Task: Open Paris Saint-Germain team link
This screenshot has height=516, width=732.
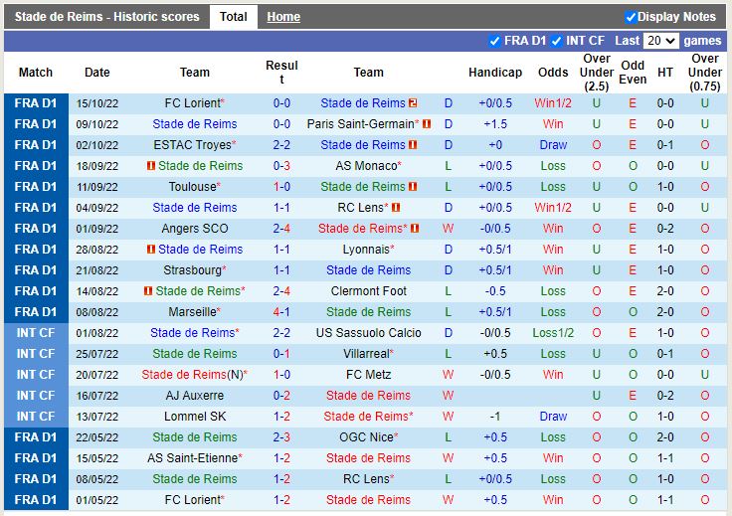Action: tap(360, 124)
